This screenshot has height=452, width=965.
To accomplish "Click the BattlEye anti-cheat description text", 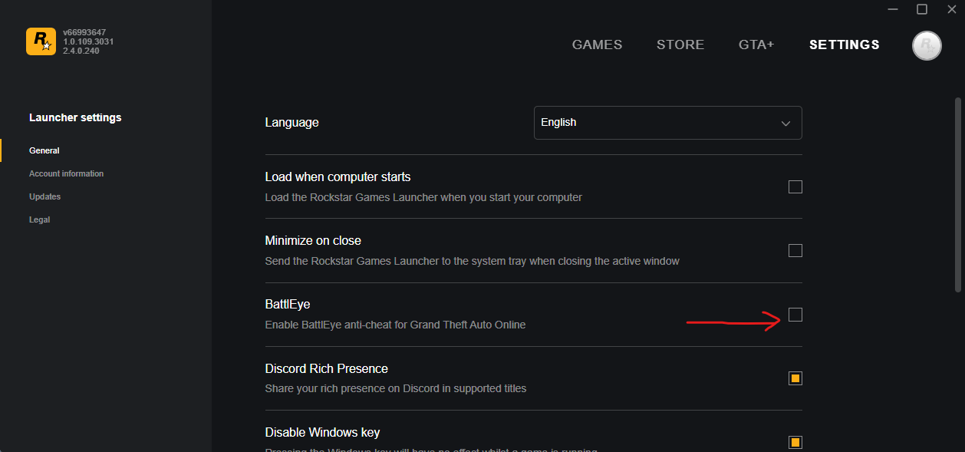I will point(395,325).
